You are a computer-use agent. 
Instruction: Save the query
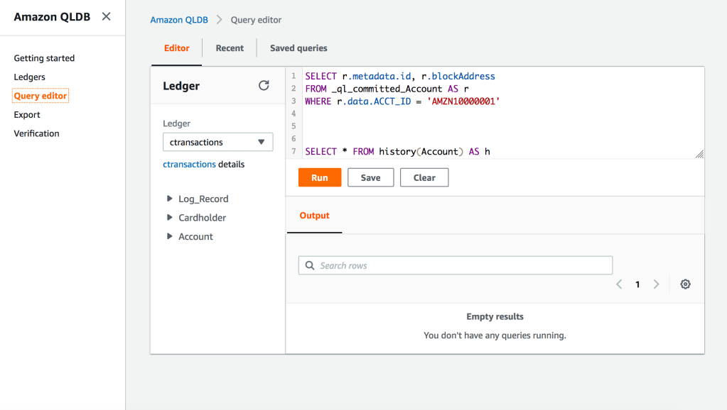[x=370, y=177]
